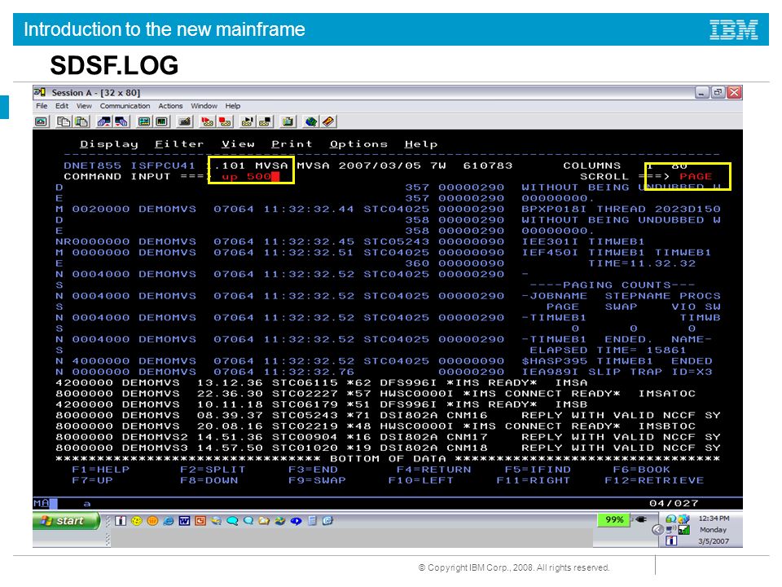This screenshot has width=782, height=587.
Task: Select Options in the SDSF action bar
Action: click(358, 144)
